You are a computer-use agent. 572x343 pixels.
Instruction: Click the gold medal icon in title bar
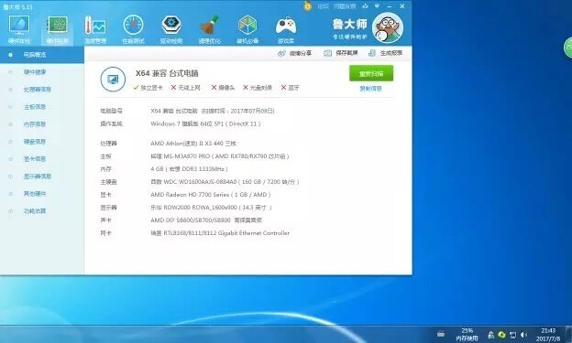click(x=308, y=5)
